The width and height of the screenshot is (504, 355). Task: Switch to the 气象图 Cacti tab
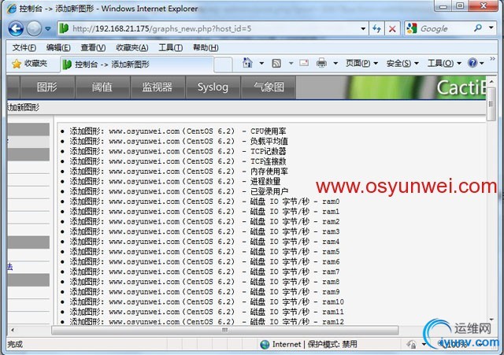point(269,87)
